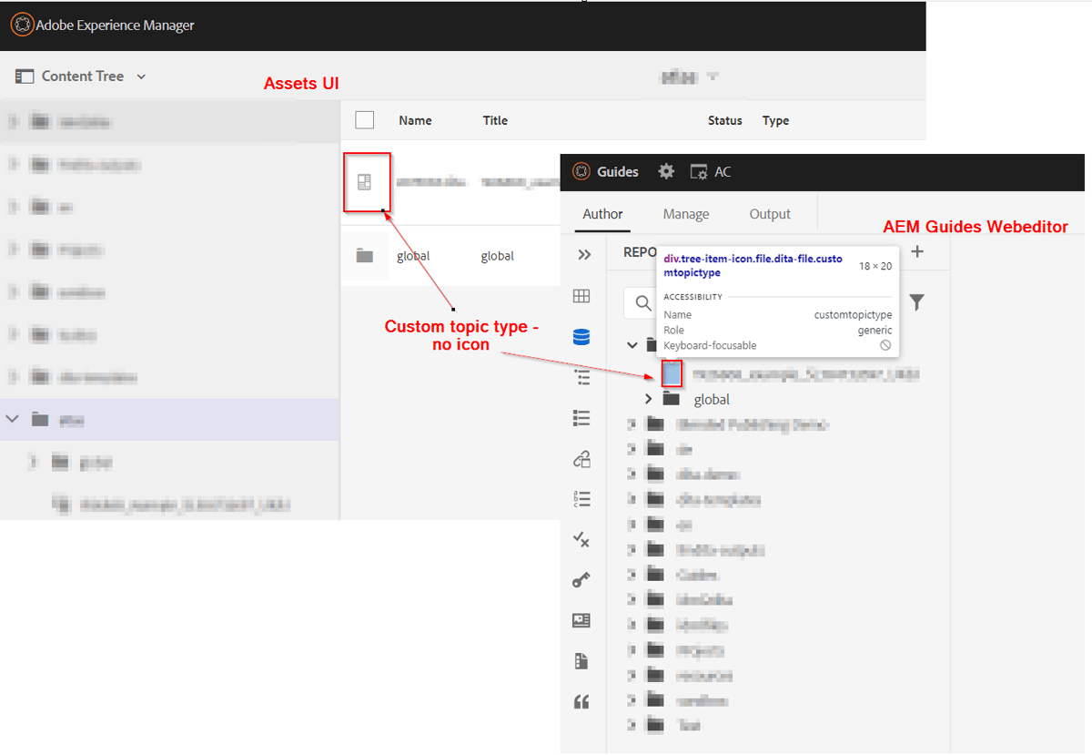
Task: Open the quotation Citations panel icon
Action: (x=582, y=701)
